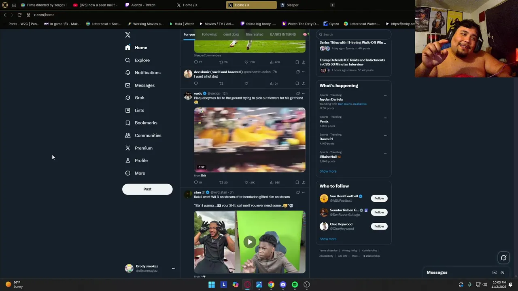
Task: Open Communities from the sidebar
Action: tap(143, 135)
